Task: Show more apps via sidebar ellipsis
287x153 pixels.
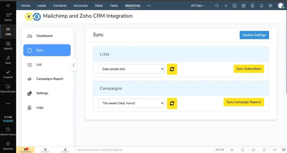Action: (x=8, y=103)
